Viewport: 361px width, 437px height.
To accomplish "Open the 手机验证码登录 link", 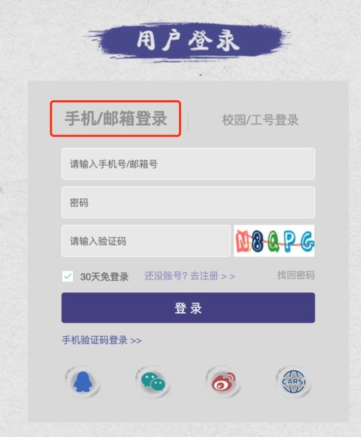I will (x=95, y=340).
